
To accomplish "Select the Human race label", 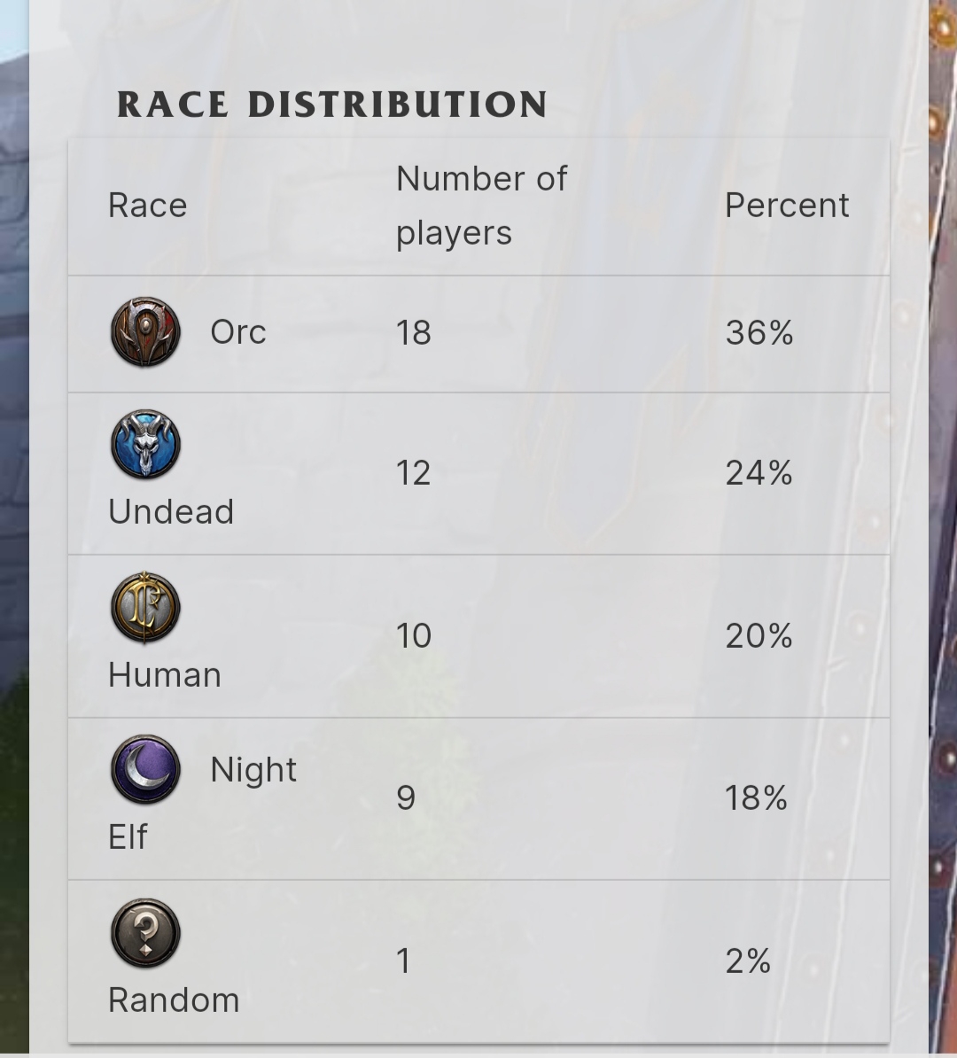I will click(165, 674).
